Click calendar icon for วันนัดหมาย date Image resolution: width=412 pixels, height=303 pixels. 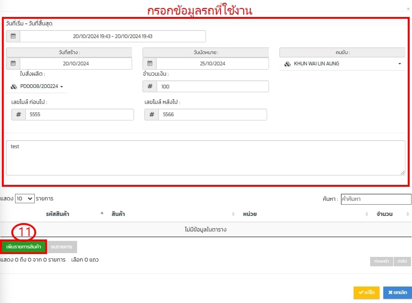(x=150, y=64)
